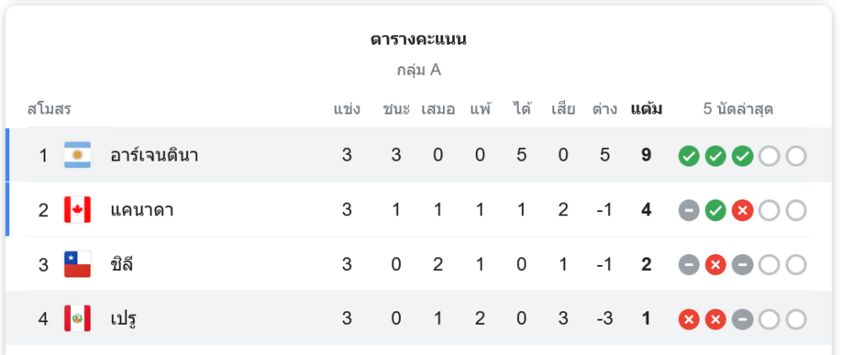Viewport: 842px width, 355px height.
Task: Click the Canada flag icon
Action: 77,210
